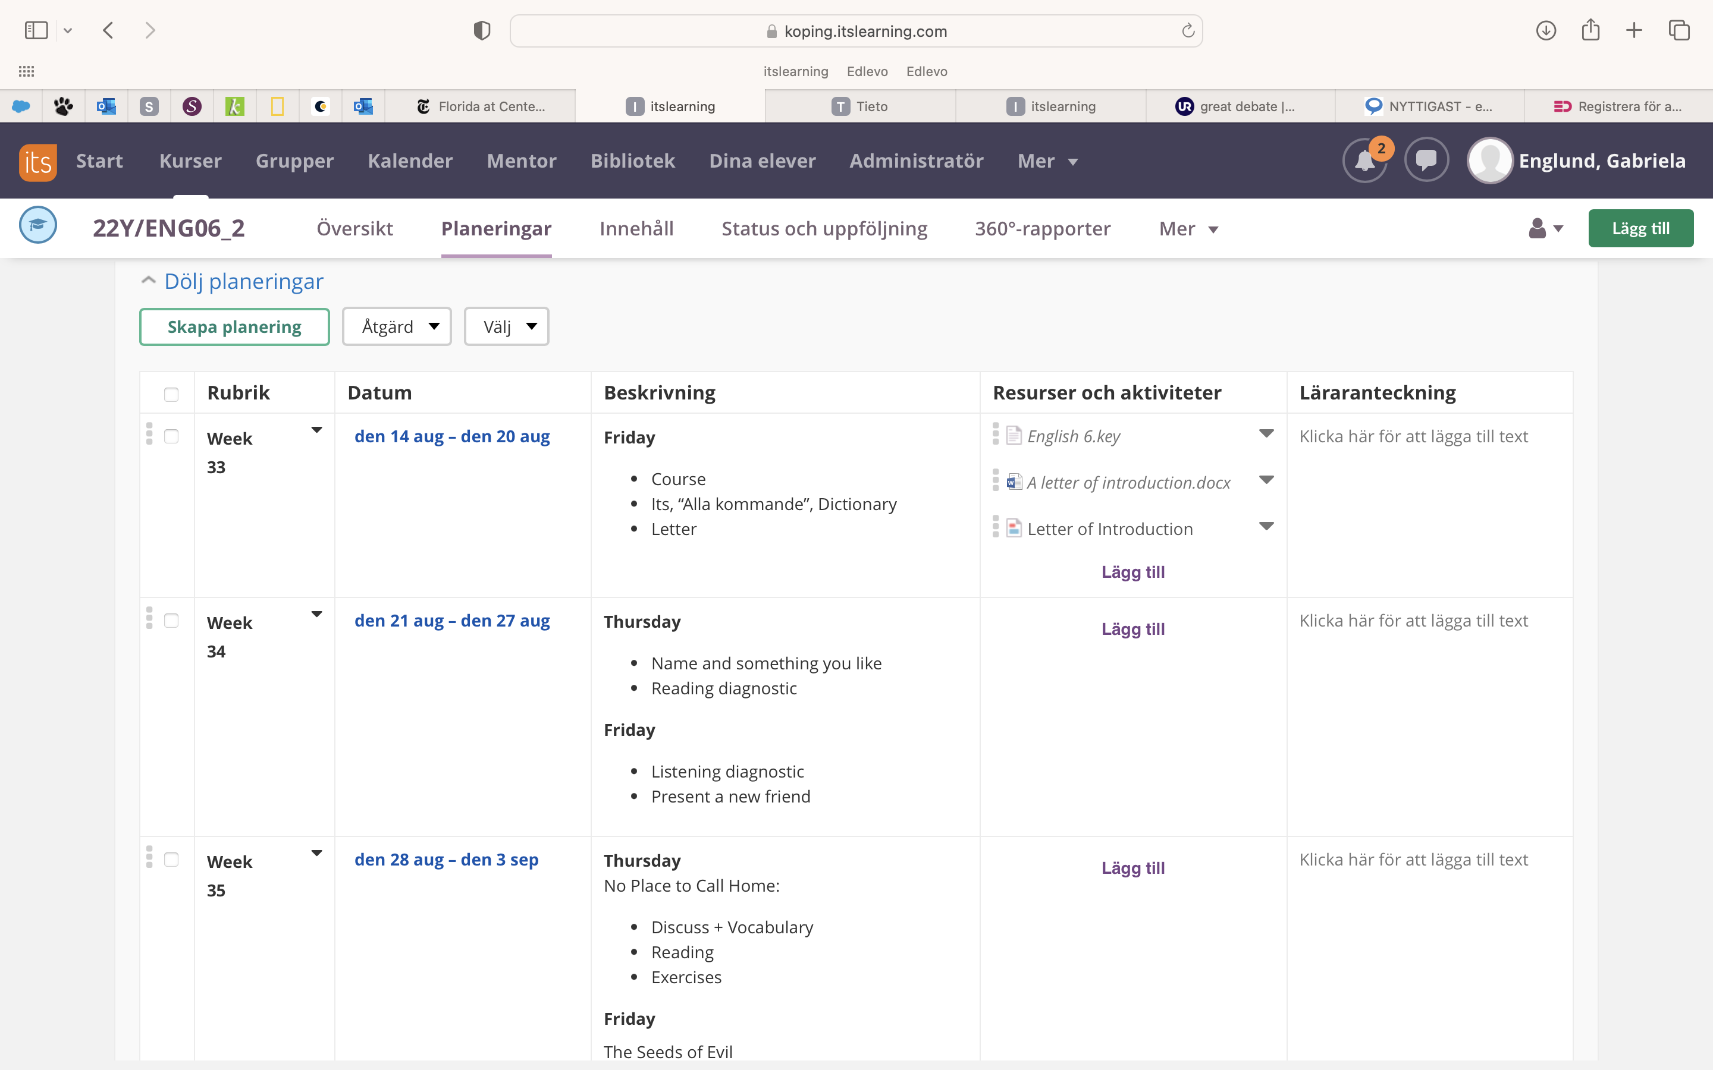
Task: Open the messages chat bubble icon
Action: point(1426,160)
